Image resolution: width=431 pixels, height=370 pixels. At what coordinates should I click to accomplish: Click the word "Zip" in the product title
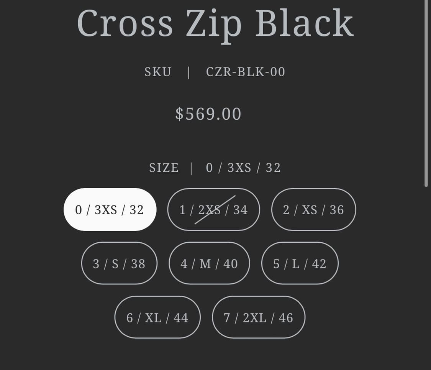(x=214, y=23)
